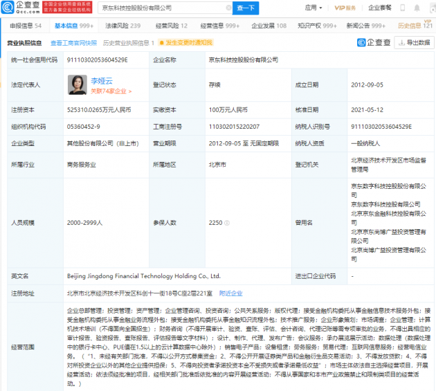This screenshot has width=436, height=391.
Task: Open 历史营业执照信息 1 link
Action: 129,43
